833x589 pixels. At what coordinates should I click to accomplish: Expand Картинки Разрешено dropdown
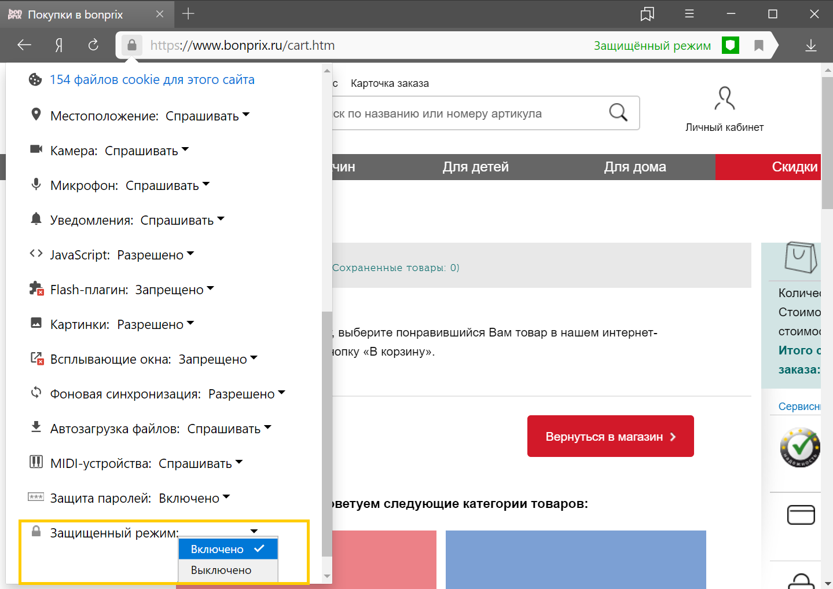pyautogui.click(x=156, y=324)
